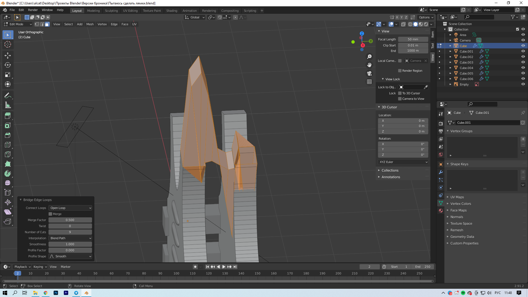The image size is (528, 297).
Task: Select the Transform tool
Action: tap(8, 84)
